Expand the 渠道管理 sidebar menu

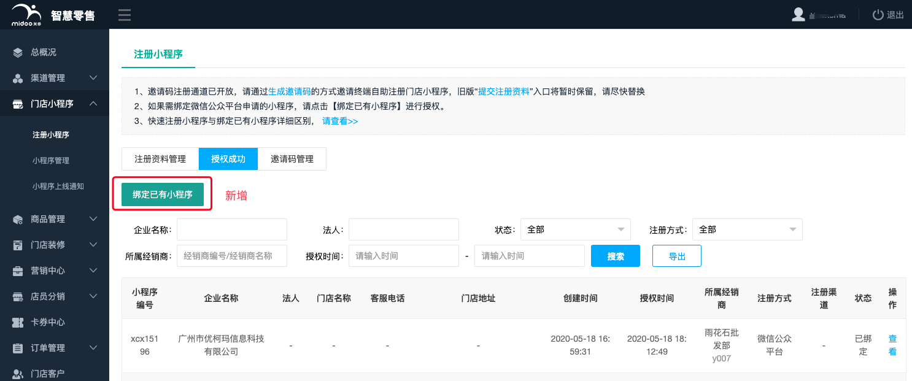93,78
